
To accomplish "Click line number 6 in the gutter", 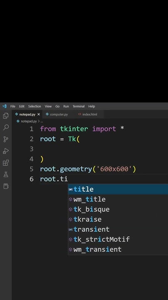I will 32,179.
